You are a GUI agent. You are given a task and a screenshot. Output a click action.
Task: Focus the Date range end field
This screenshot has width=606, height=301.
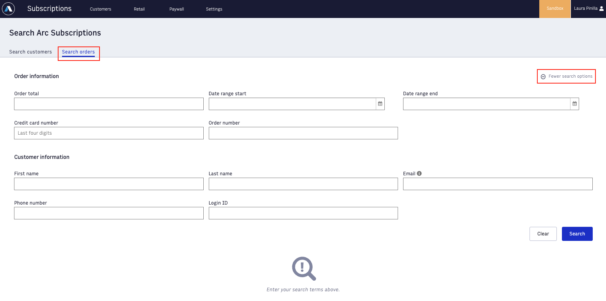tap(487, 104)
